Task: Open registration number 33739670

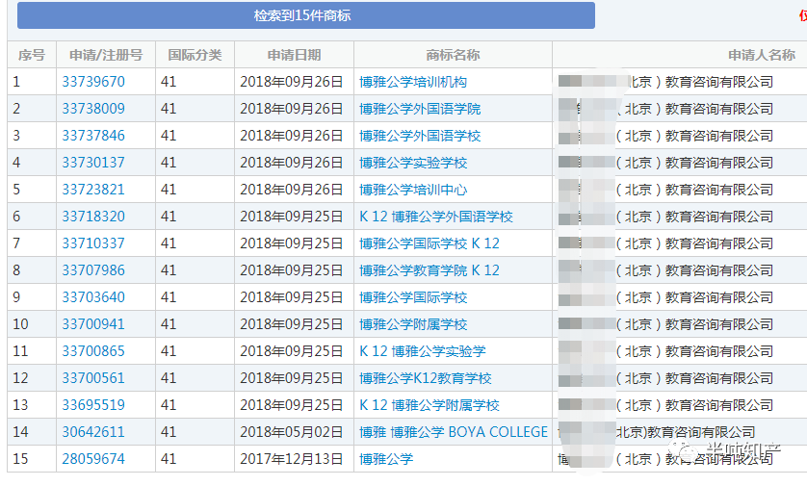Action: coord(93,82)
